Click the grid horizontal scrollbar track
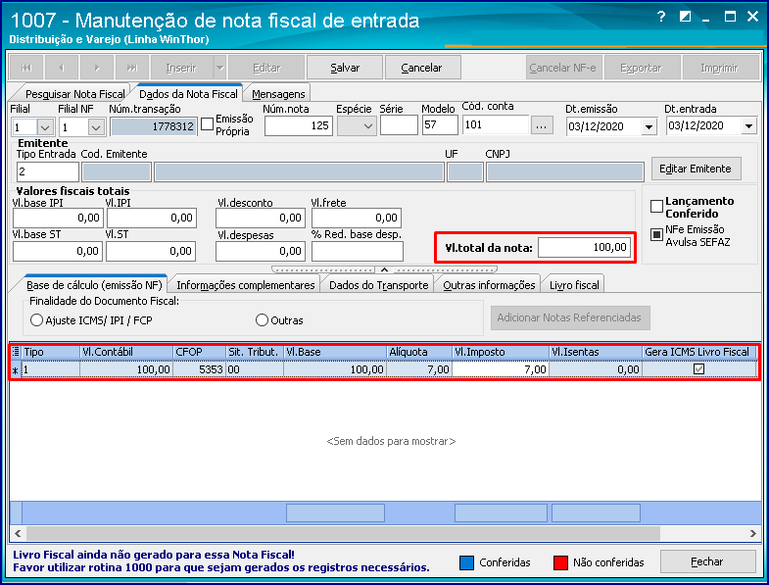 click(x=386, y=533)
